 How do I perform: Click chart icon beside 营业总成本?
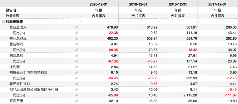pyautogui.click(x=76, y=38)
